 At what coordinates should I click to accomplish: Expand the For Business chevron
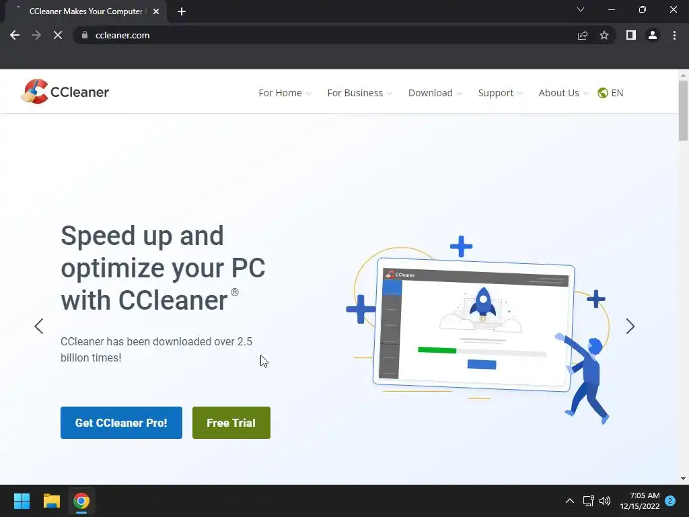(390, 93)
